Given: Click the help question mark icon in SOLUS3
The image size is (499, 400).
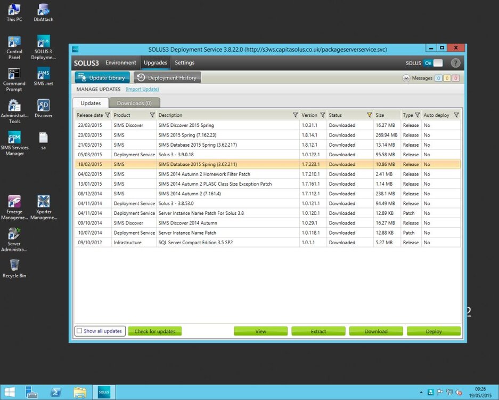Looking at the screenshot, I should click(455, 63).
